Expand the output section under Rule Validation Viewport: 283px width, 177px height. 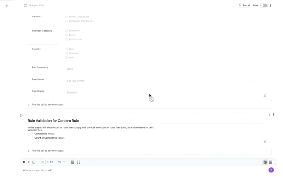(x=29, y=151)
